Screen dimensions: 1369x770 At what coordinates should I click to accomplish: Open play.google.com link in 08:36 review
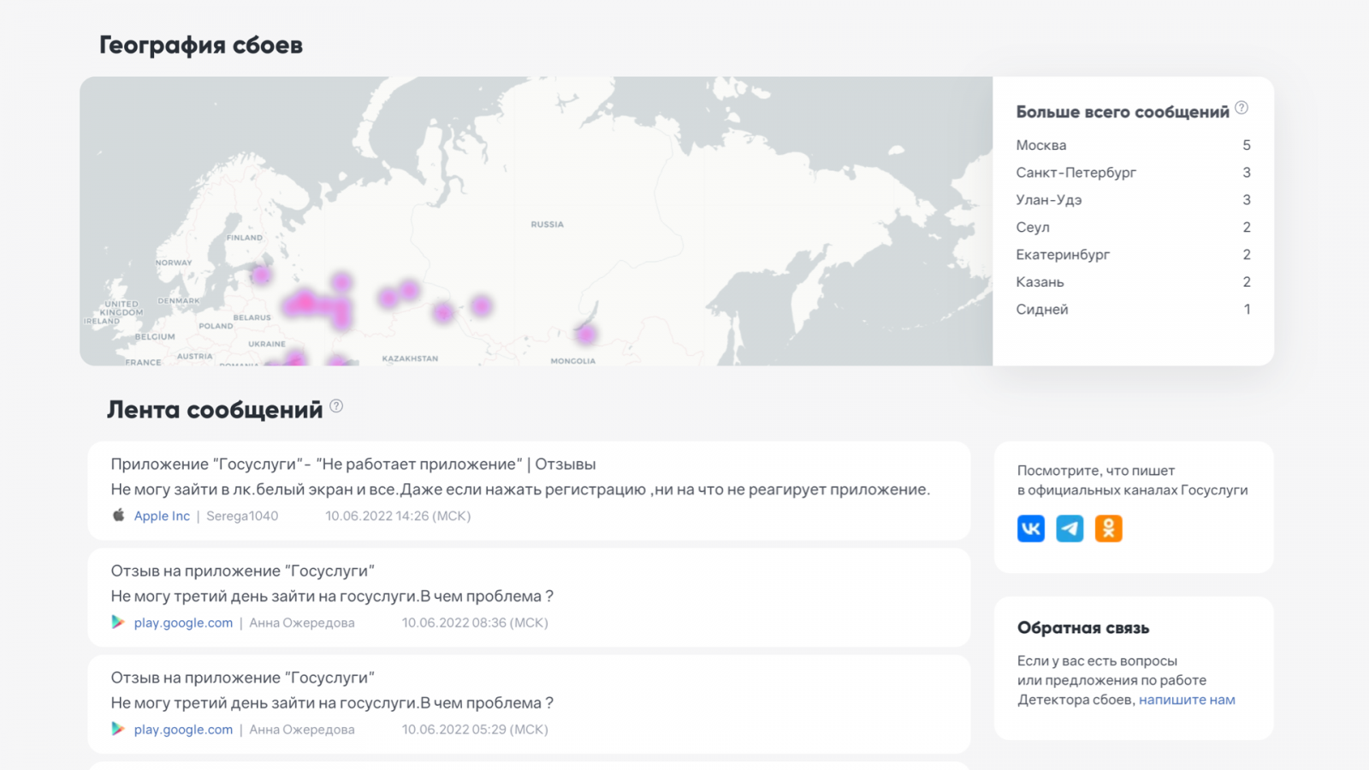183,623
